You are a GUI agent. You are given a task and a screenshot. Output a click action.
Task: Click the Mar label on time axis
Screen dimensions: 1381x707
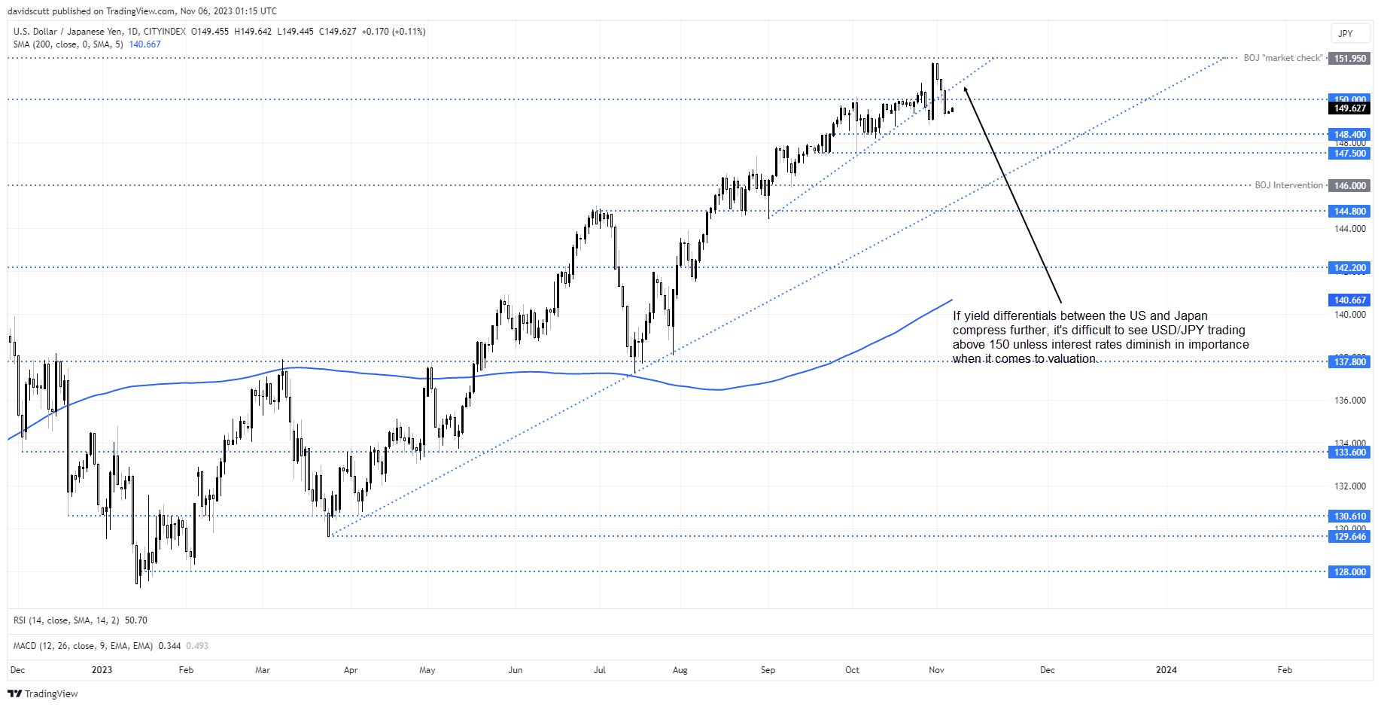click(x=263, y=670)
